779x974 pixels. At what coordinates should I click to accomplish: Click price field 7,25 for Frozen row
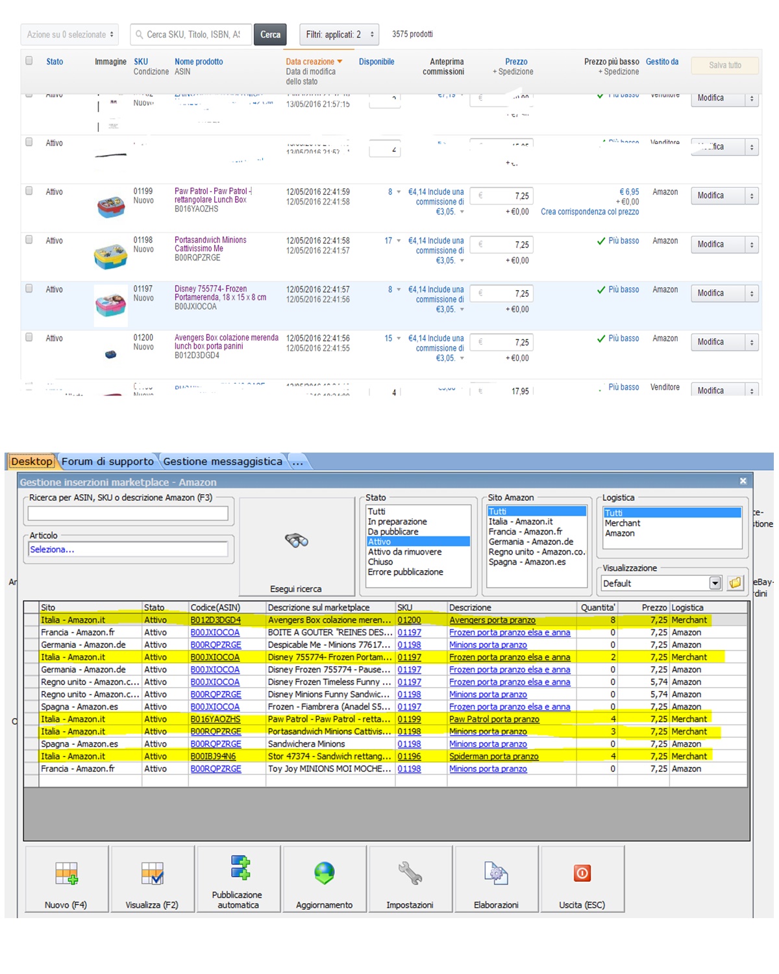pos(501,293)
